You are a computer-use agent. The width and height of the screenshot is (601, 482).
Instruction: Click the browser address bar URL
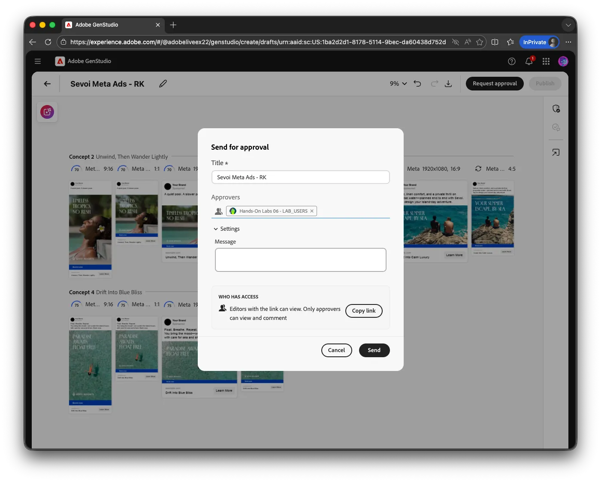258,42
